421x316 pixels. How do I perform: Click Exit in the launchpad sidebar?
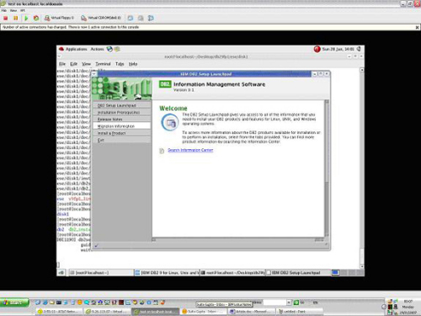[122, 140]
